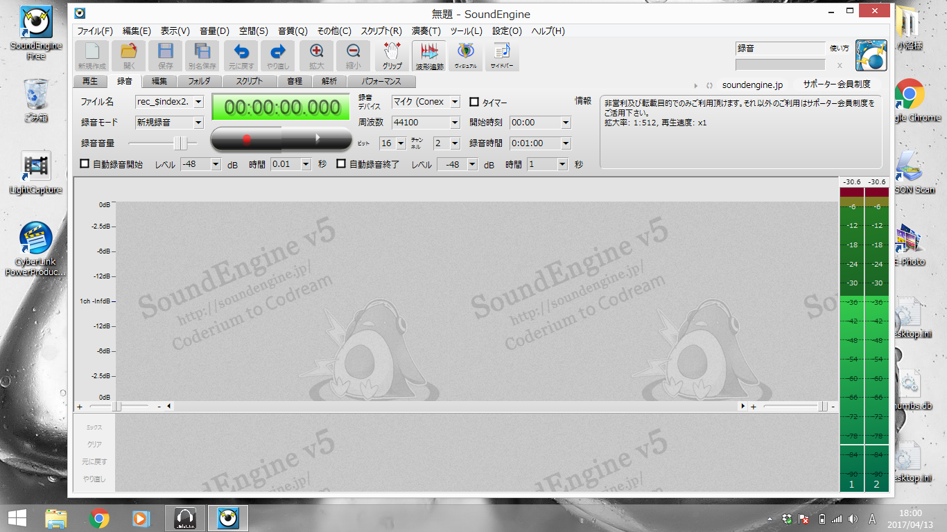Click the 00:00:00.000 time display
The image size is (947, 532).
282,107
